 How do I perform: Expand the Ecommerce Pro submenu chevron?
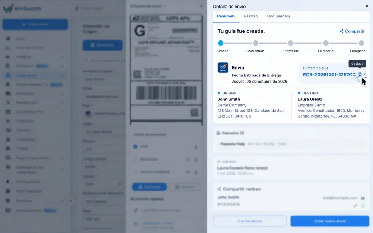(x=62, y=112)
